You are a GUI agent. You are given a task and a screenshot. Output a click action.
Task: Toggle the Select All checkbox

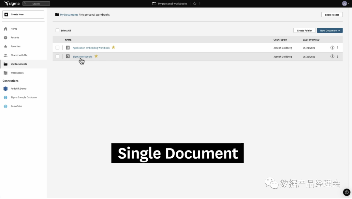coord(57,31)
